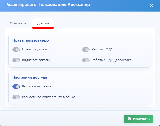This screenshot has width=160, height=126.
Task: Enable the Право подписи toggle
Action: (x=16, y=50)
